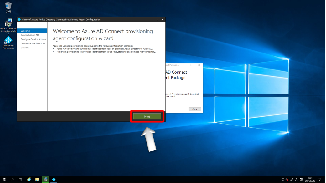Select the Configure Service Account step
Image resolution: width=326 pixels, height=183 pixels.
(x=34, y=39)
